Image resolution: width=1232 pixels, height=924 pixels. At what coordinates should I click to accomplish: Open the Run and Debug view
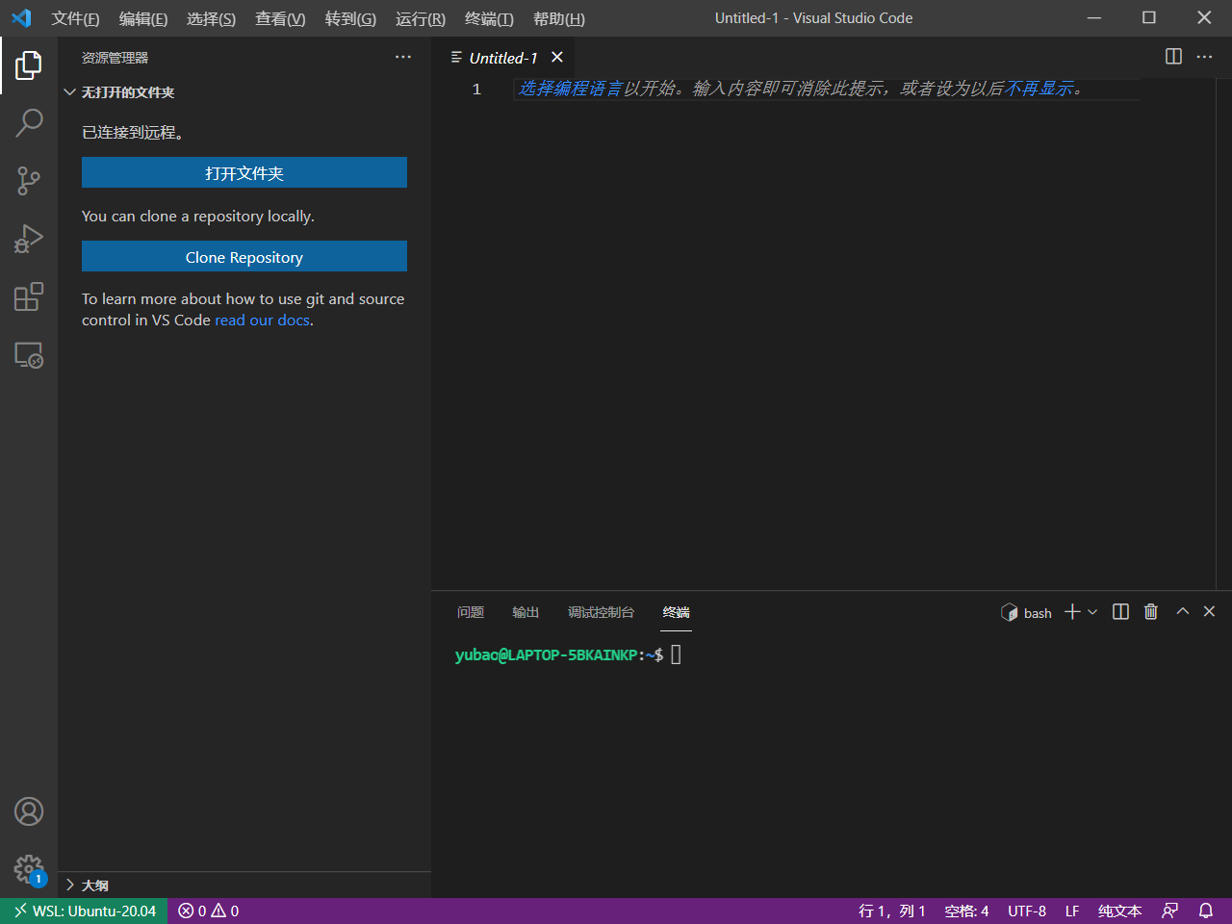tap(29, 239)
